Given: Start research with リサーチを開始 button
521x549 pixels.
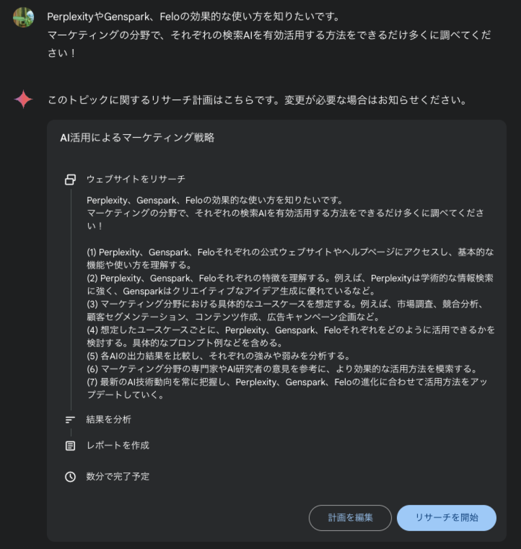Looking at the screenshot, I should tap(446, 518).
